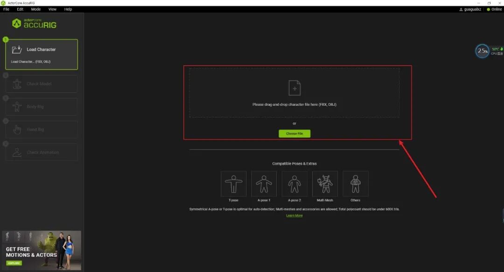Open the Get Free Motions & Actors banner
This screenshot has height=272, width=504.
pos(42,250)
